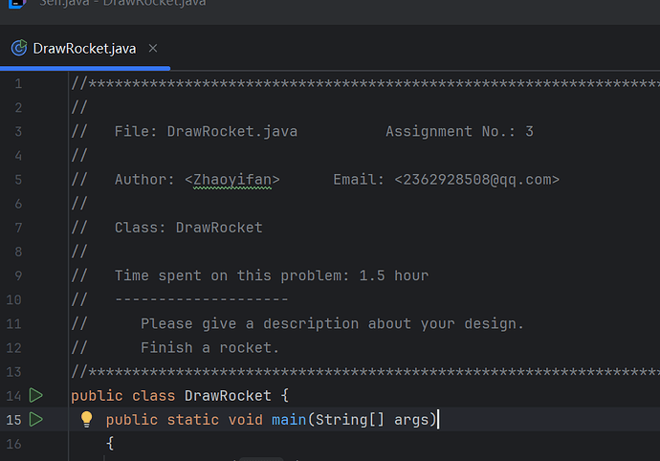Open the yellow lightbulb quick-fix suggestions

click(86, 419)
